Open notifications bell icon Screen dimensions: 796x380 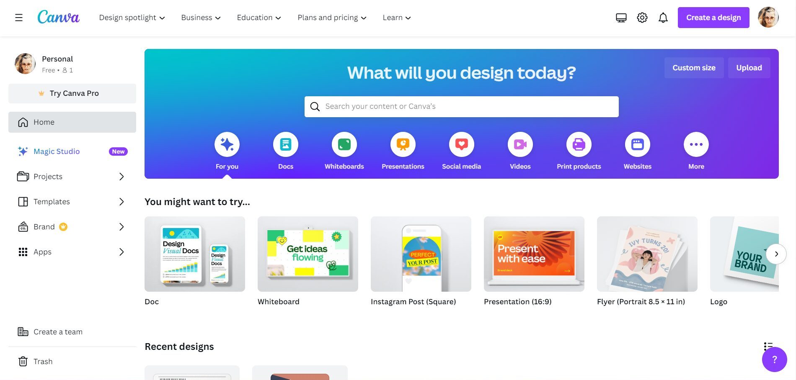(663, 18)
